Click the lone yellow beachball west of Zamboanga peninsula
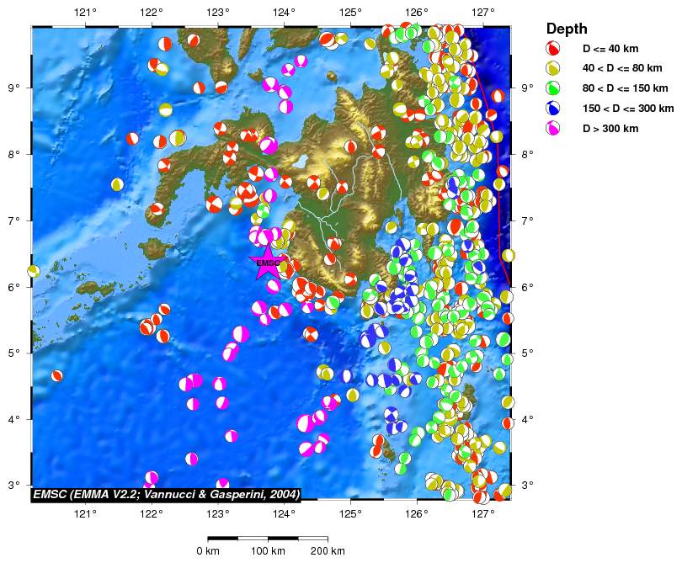The height and width of the screenshot is (563, 682). pos(117,184)
